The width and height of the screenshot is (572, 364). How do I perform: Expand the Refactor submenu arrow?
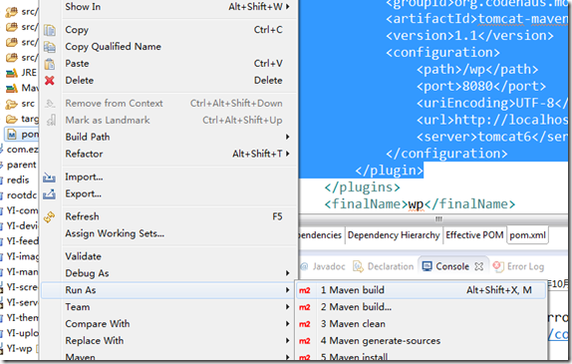[x=287, y=154]
